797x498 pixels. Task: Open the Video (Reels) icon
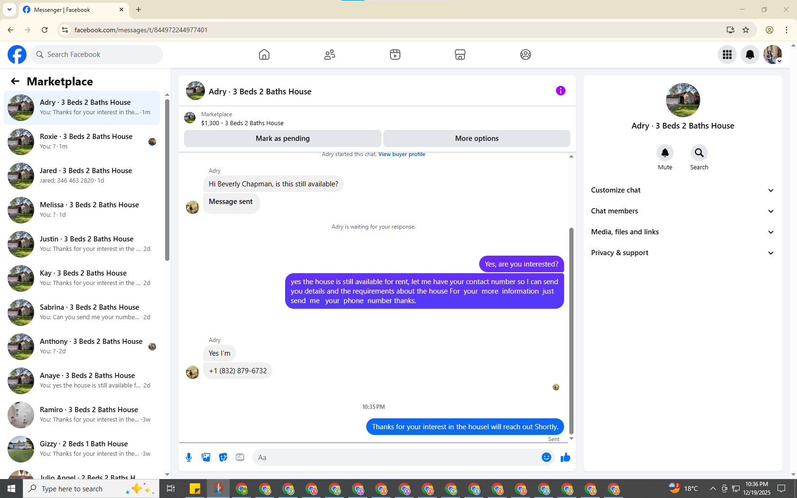click(x=395, y=55)
